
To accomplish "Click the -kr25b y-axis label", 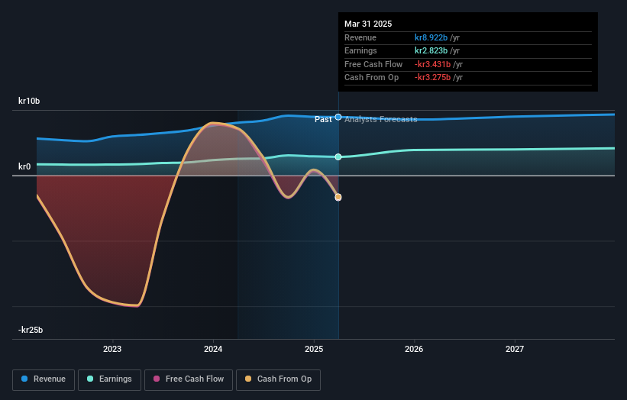I will point(31,330).
